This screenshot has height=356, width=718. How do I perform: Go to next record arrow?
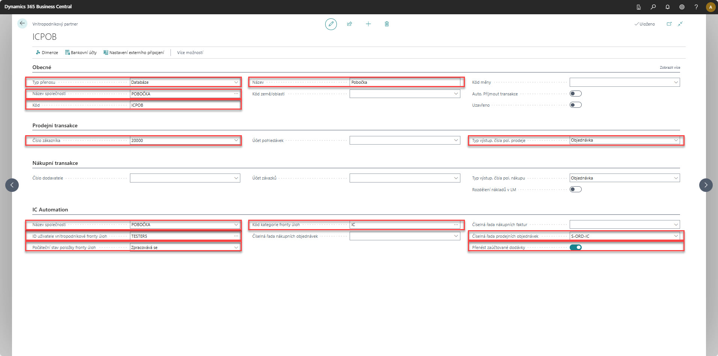coord(706,185)
